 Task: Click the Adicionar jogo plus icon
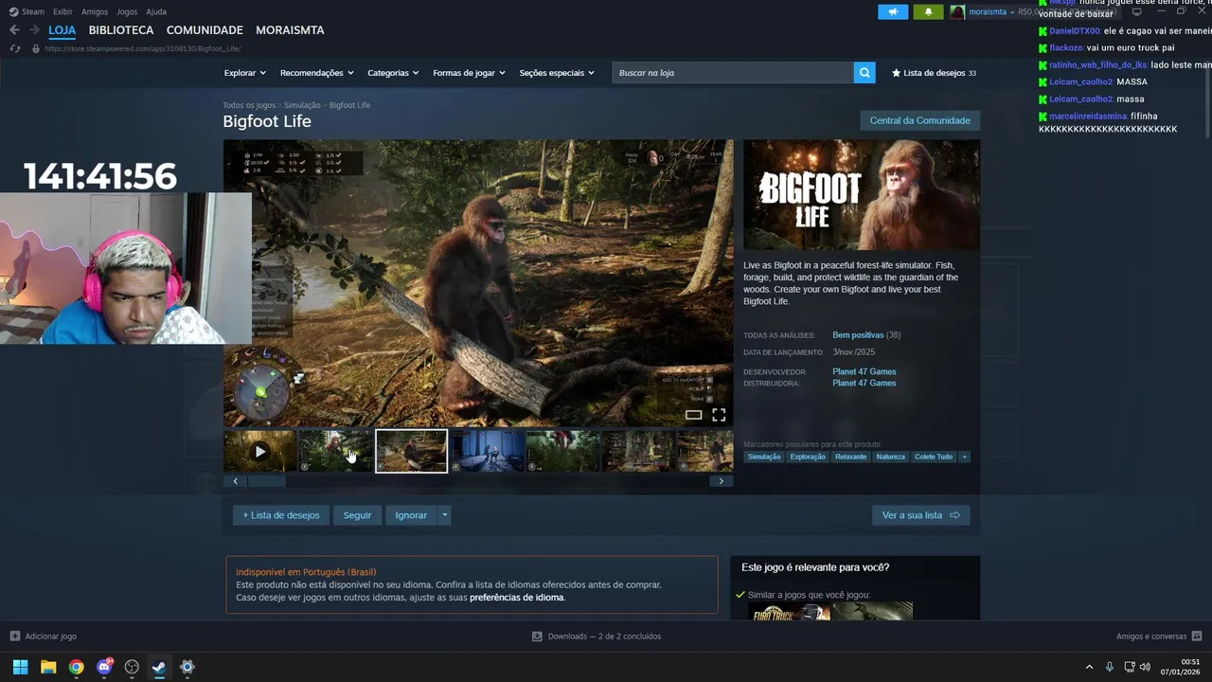[14, 637]
